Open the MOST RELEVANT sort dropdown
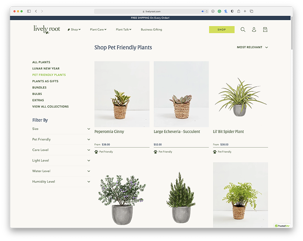 click(252, 47)
